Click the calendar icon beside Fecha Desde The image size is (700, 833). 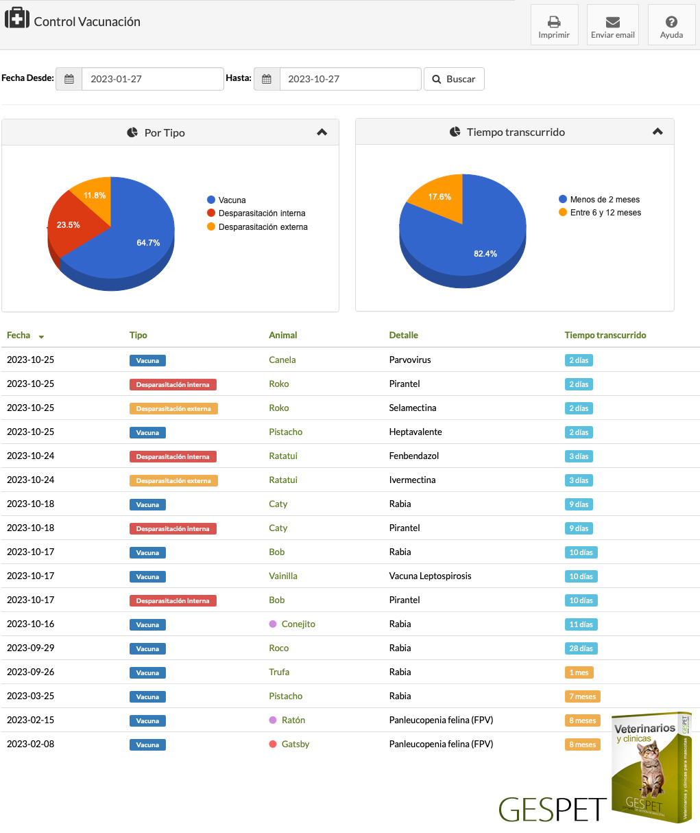click(x=69, y=79)
